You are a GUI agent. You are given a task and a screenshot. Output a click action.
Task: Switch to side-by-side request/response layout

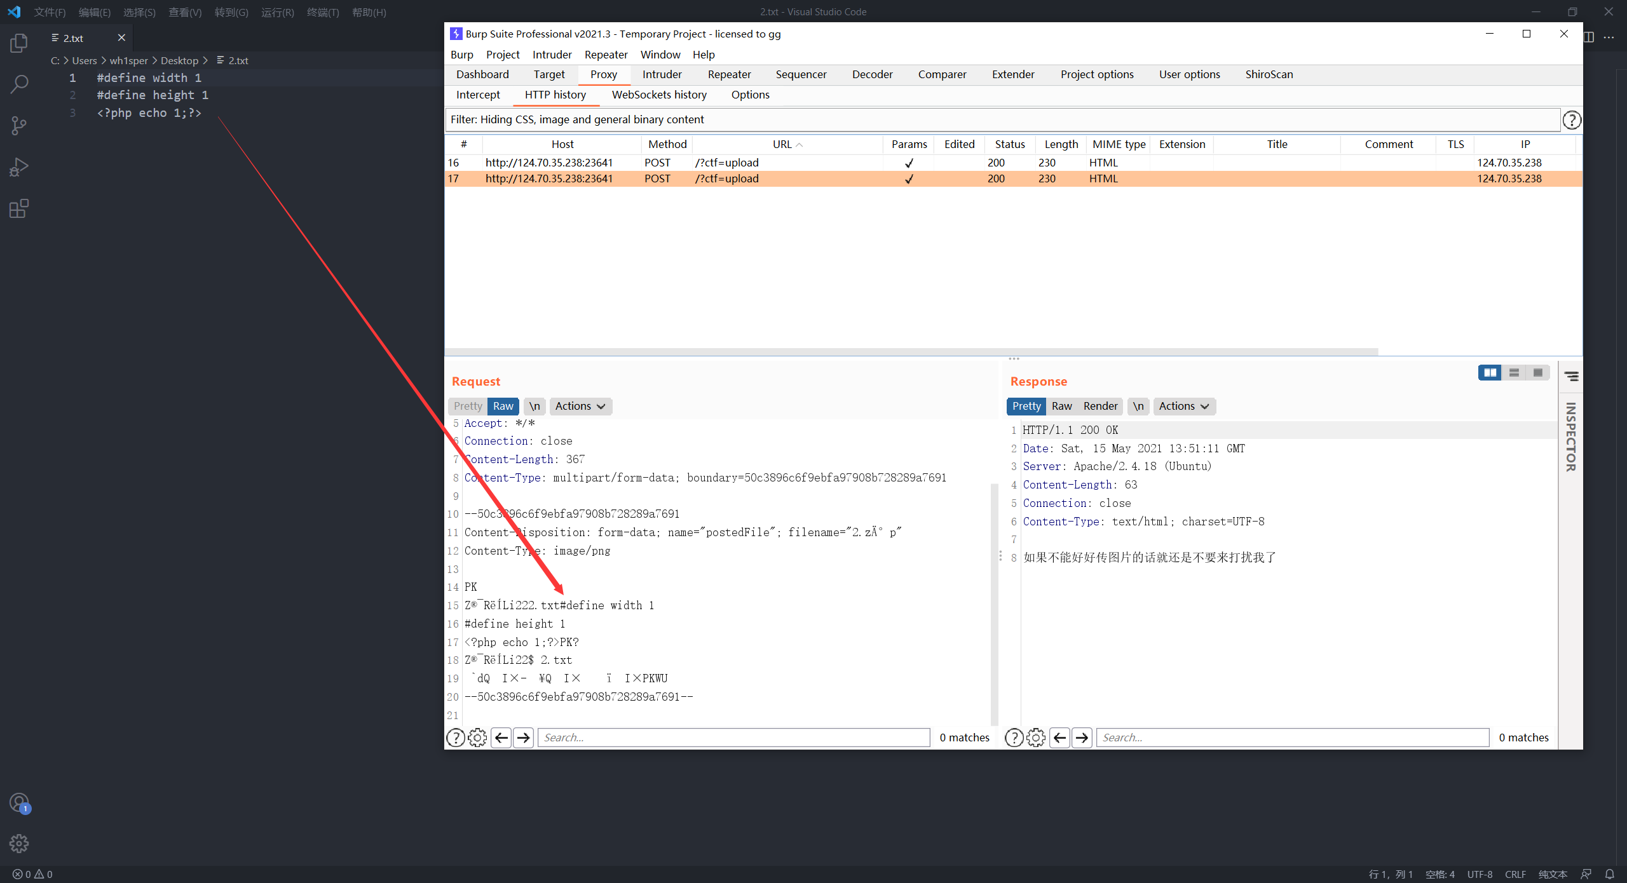click(1490, 373)
